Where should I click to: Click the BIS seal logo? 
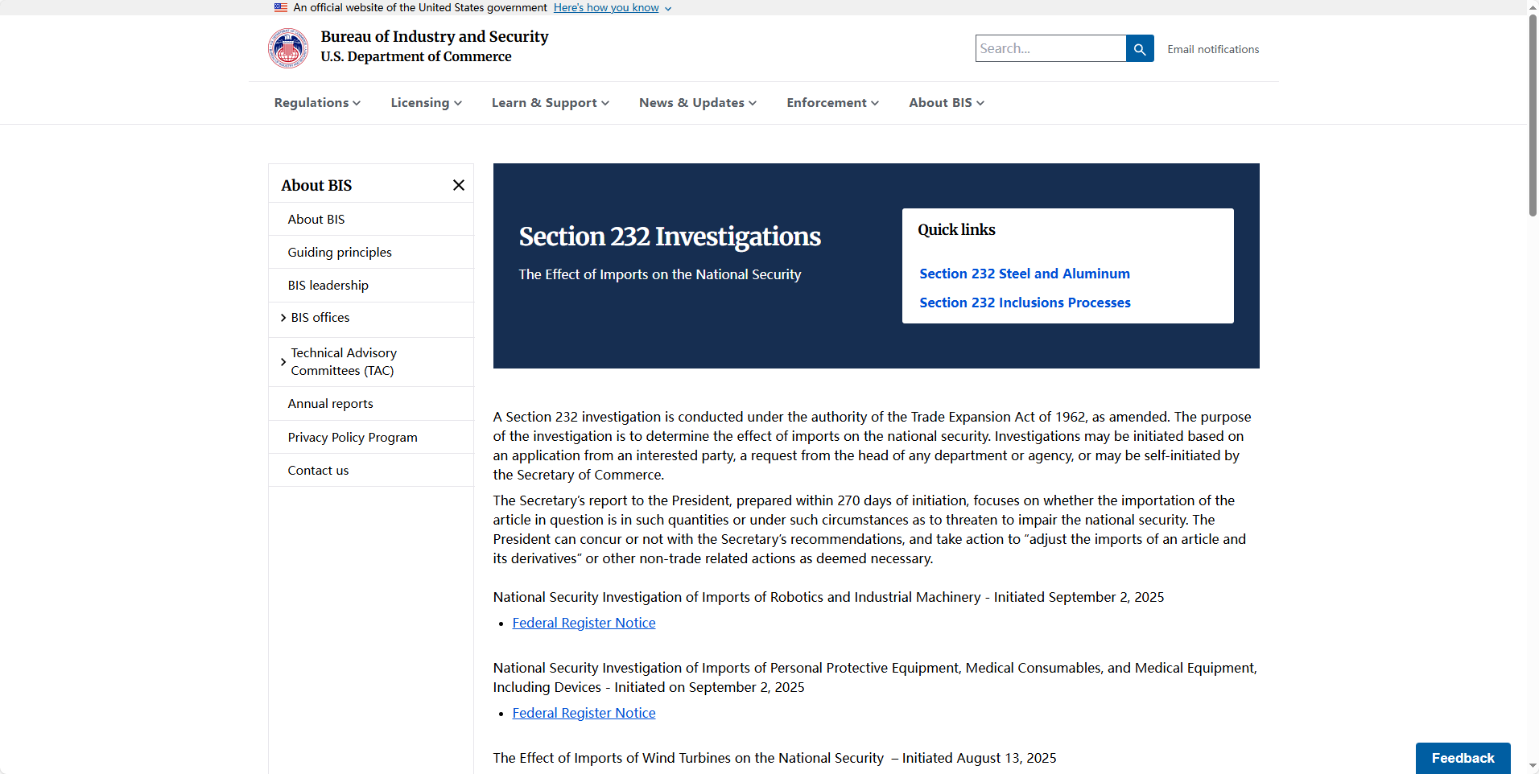pos(287,48)
